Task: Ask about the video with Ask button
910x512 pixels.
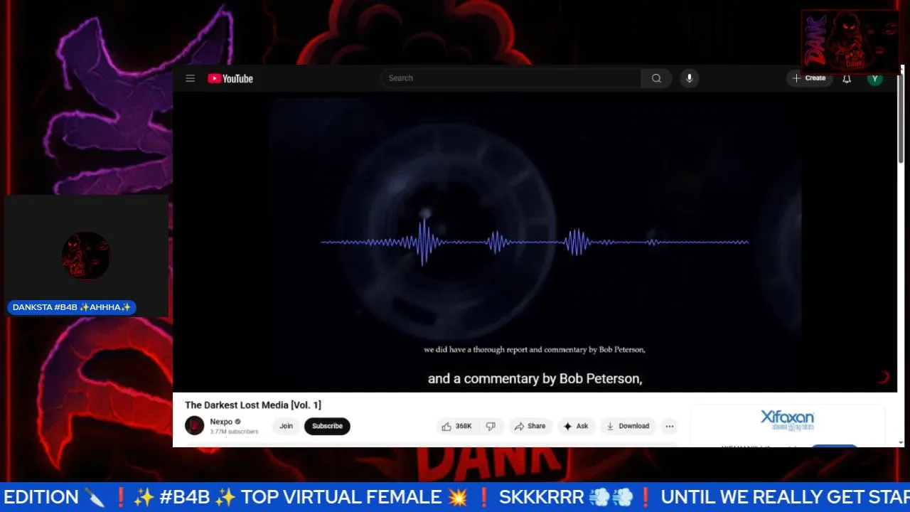Action: point(576,426)
